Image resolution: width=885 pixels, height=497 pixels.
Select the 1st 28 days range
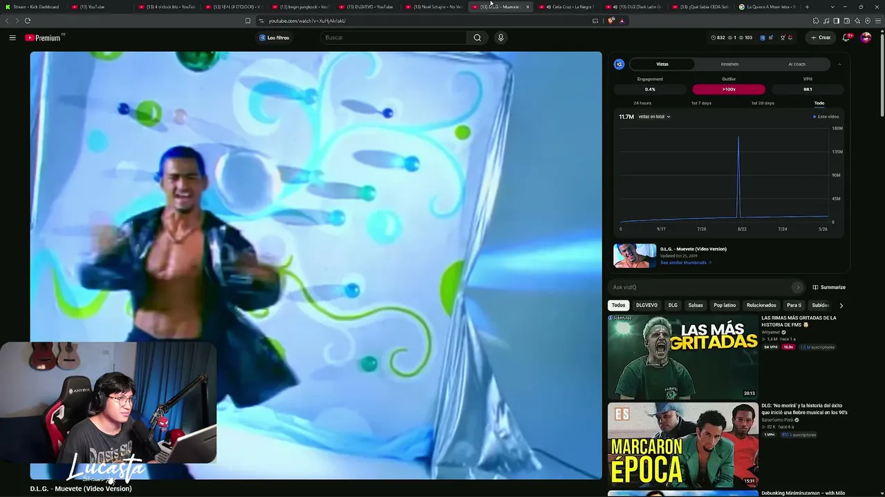[763, 103]
